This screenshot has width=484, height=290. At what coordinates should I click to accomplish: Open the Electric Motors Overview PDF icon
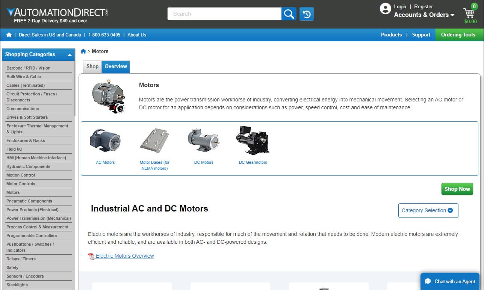[x=91, y=256]
